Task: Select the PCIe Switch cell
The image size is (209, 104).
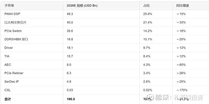Action: [13, 31]
